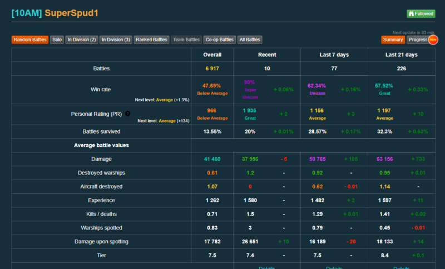Switch to Ranked Battles stats
445x269 pixels.
pyautogui.click(x=151, y=40)
